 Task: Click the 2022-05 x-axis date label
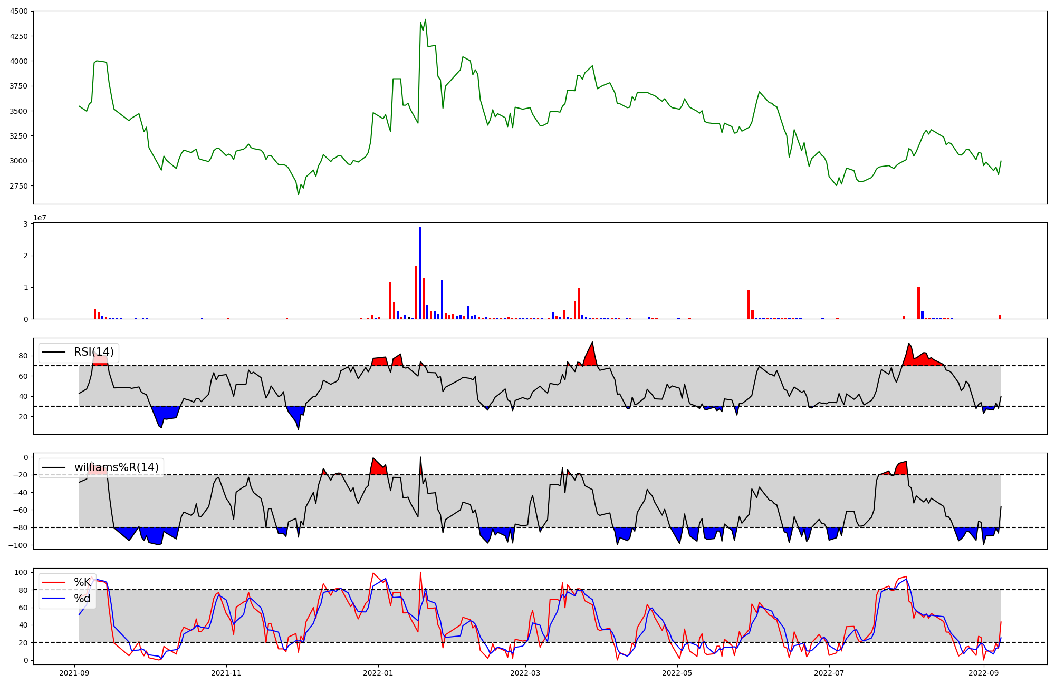pyautogui.click(x=677, y=673)
